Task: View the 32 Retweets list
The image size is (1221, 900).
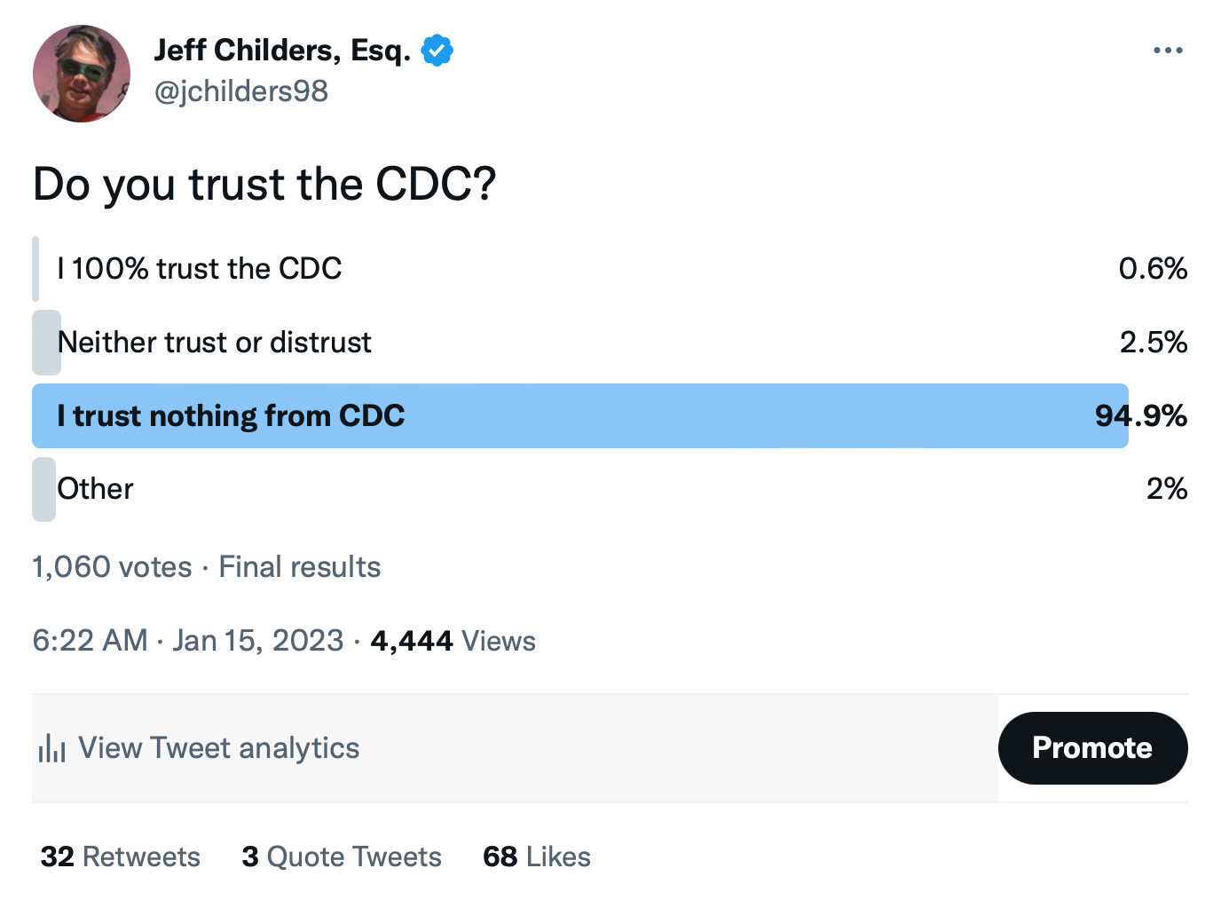Action: (121, 857)
